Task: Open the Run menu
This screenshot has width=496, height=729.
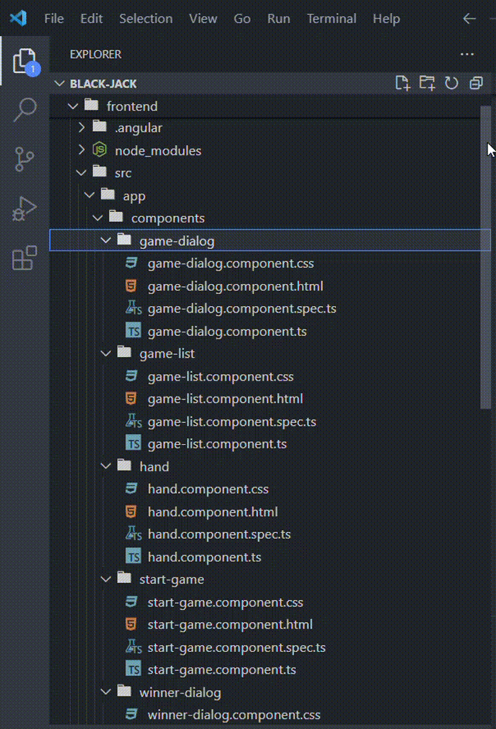Action: [278, 19]
